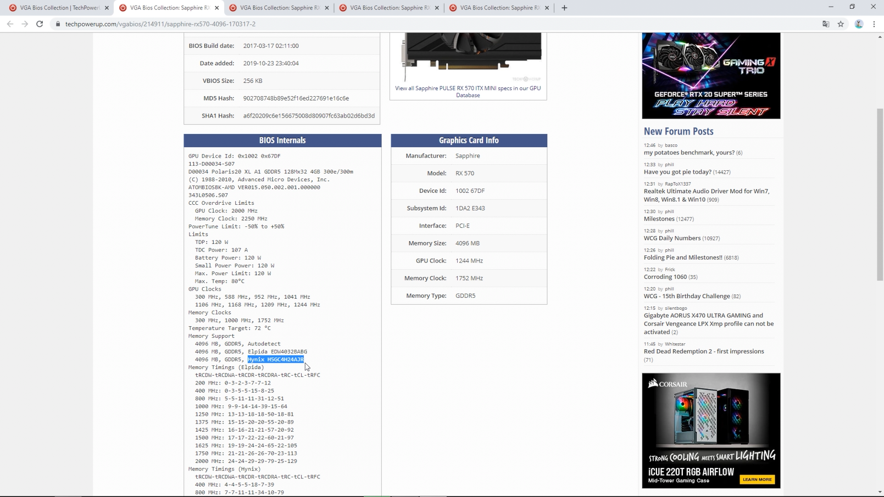The height and width of the screenshot is (497, 884).
Task: Open 'Folding Pie and Milestones!!' thread
Action: click(683, 257)
